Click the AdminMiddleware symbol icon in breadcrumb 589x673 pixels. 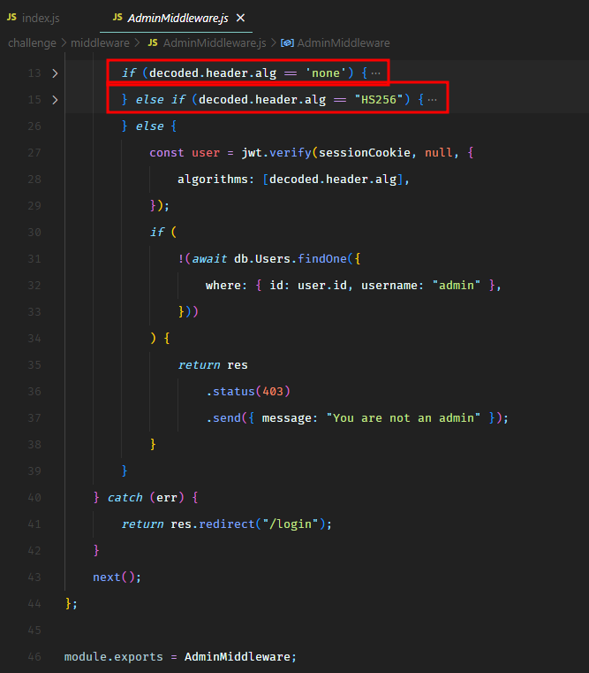(287, 42)
